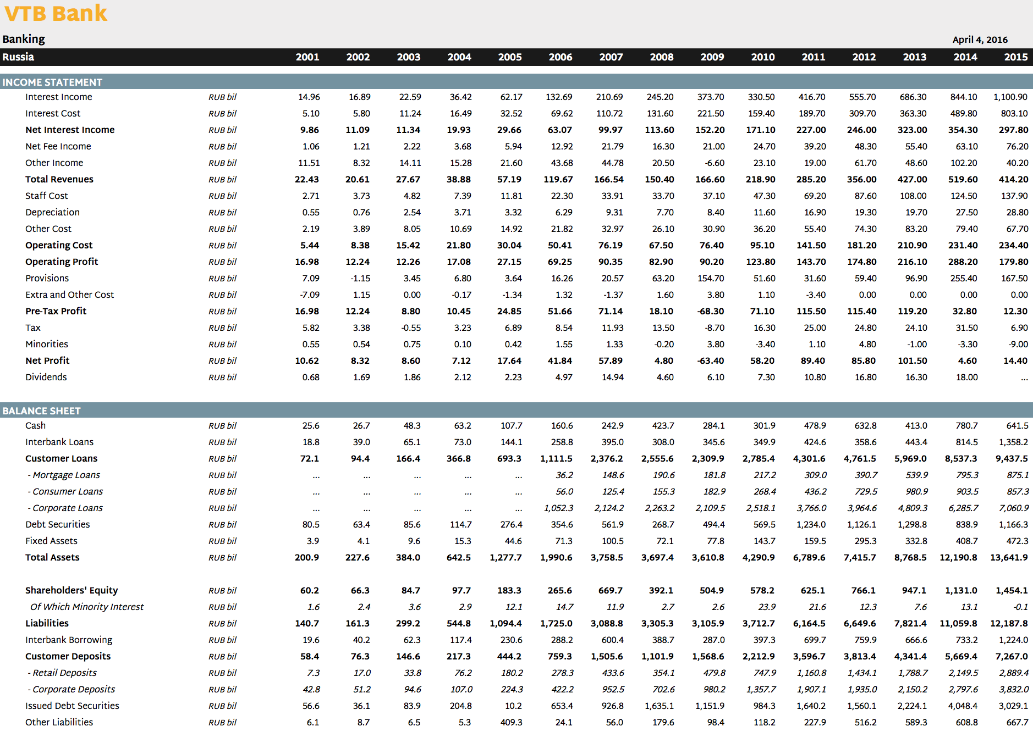This screenshot has height=732, width=1033.
Task: Select the -63.40 Net Profit value
Action: 711,361
